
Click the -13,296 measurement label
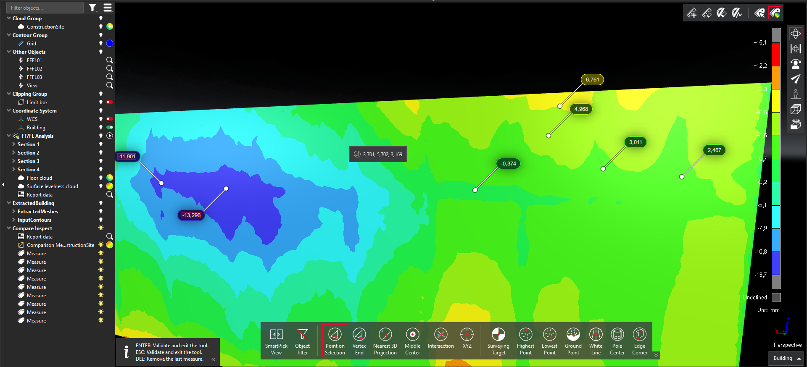tap(191, 215)
